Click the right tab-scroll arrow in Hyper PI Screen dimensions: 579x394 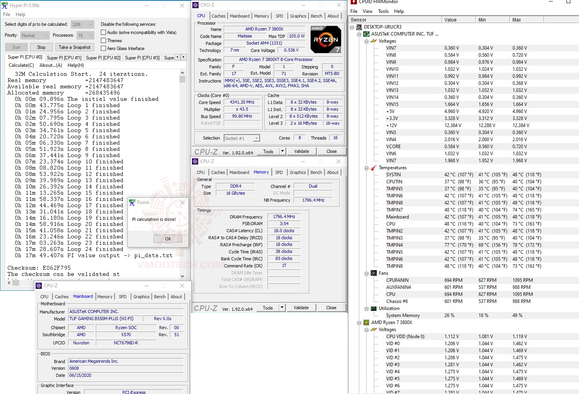click(183, 57)
